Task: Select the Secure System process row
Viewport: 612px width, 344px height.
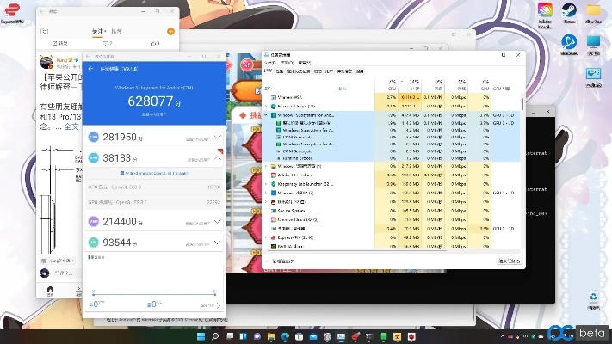Action: coord(393,211)
